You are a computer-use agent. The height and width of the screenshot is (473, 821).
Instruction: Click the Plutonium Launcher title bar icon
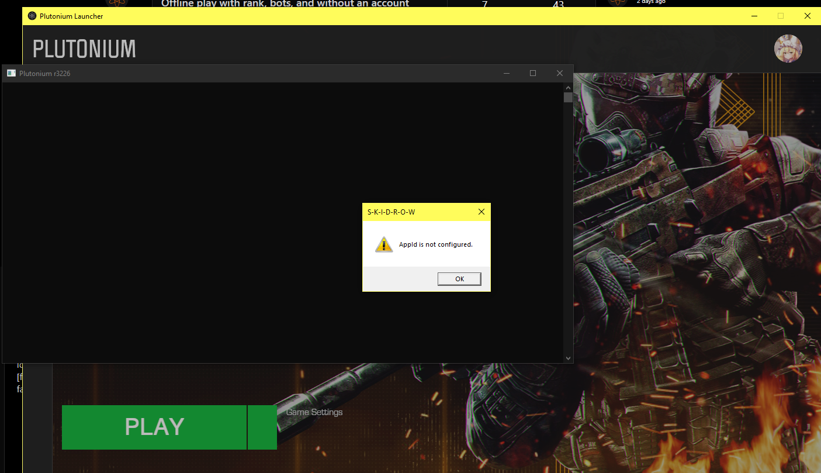pyautogui.click(x=32, y=16)
